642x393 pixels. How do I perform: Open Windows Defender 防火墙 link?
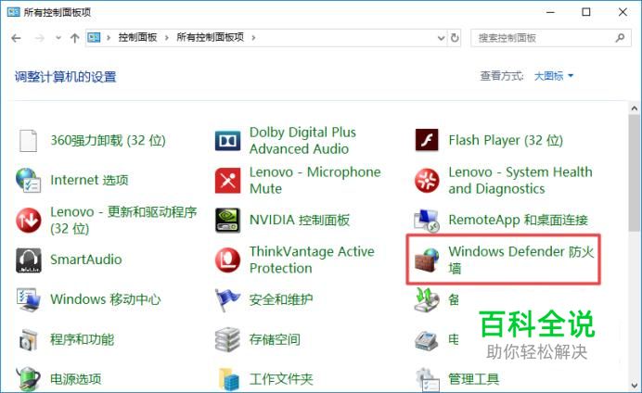click(x=521, y=260)
